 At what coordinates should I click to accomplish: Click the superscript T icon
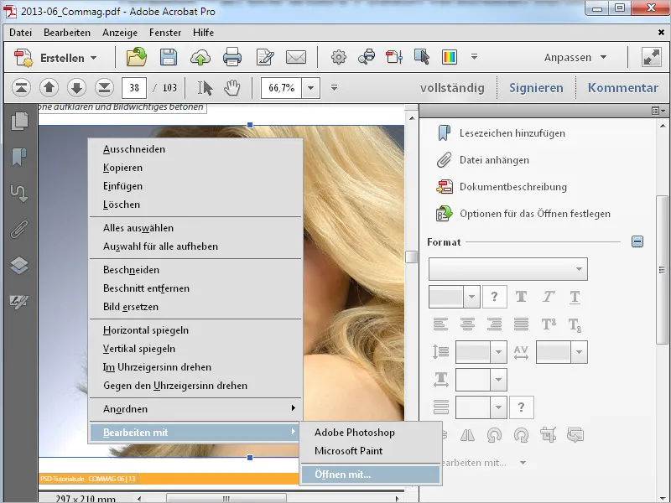[549, 324]
